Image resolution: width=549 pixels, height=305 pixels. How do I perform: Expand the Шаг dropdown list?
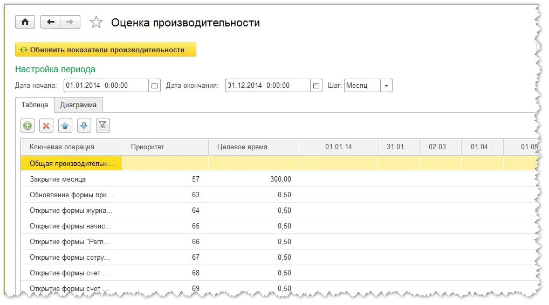coord(386,86)
